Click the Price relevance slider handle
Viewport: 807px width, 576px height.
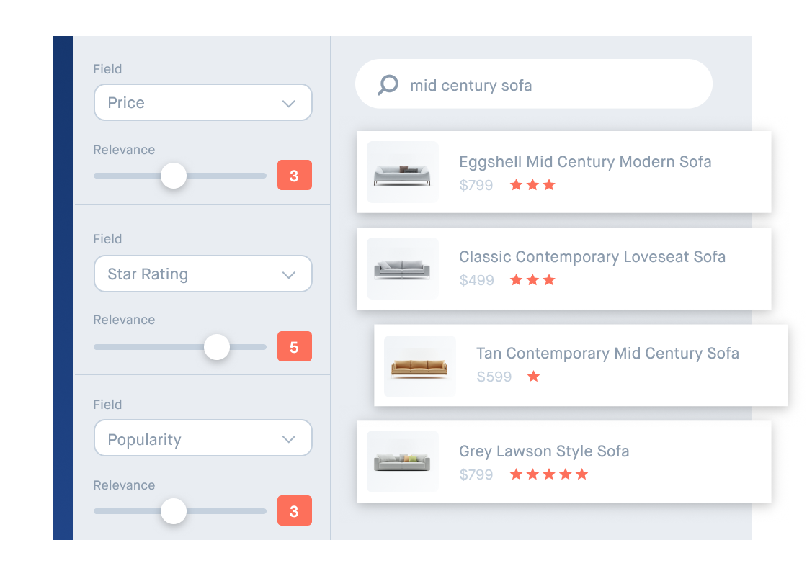pyautogui.click(x=173, y=176)
